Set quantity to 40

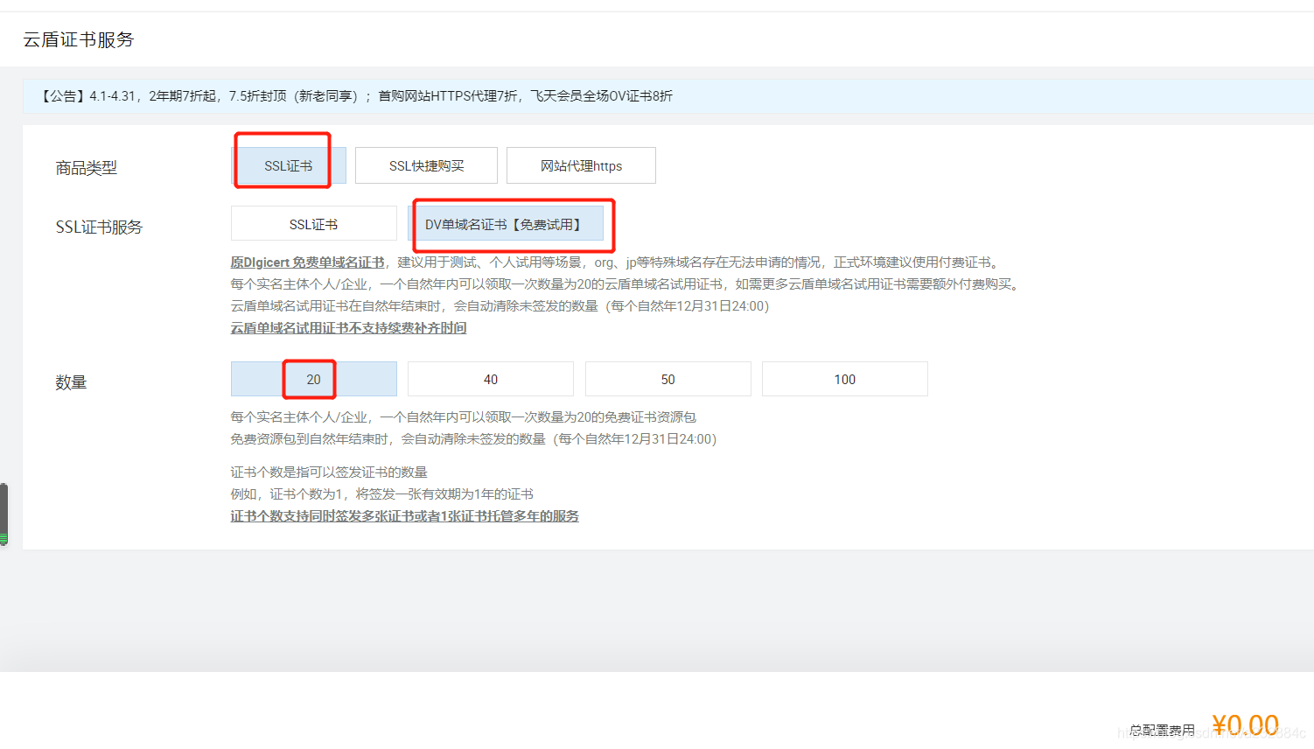click(491, 379)
